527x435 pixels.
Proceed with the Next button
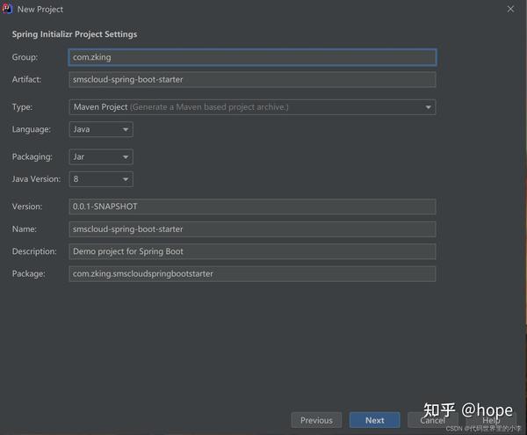click(375, 420)
